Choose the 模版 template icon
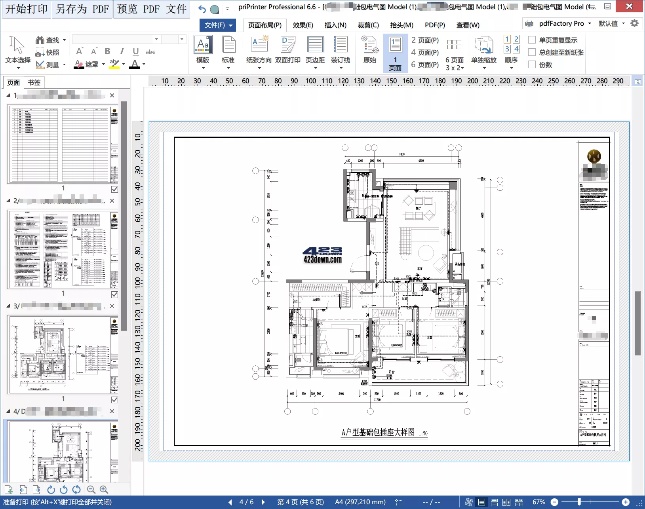This screenshot has height=509, width=645. 203,45
